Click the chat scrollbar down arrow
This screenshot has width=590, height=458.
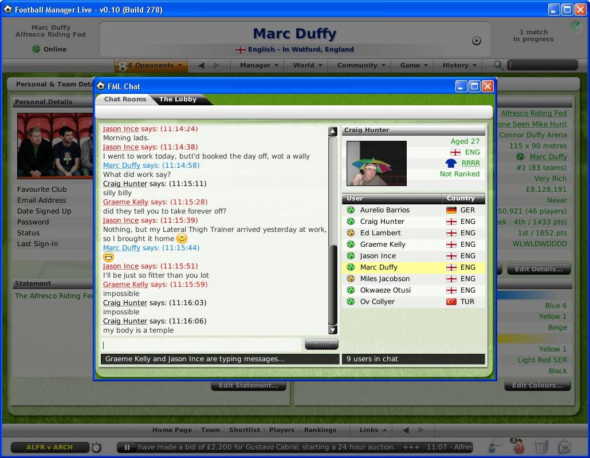pyautogui.click(x=333, y=330)
